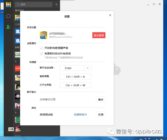Click the 聊天备份 section label

[x=31, y=92]
